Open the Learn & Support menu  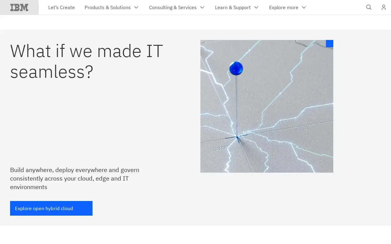(237, 7)
